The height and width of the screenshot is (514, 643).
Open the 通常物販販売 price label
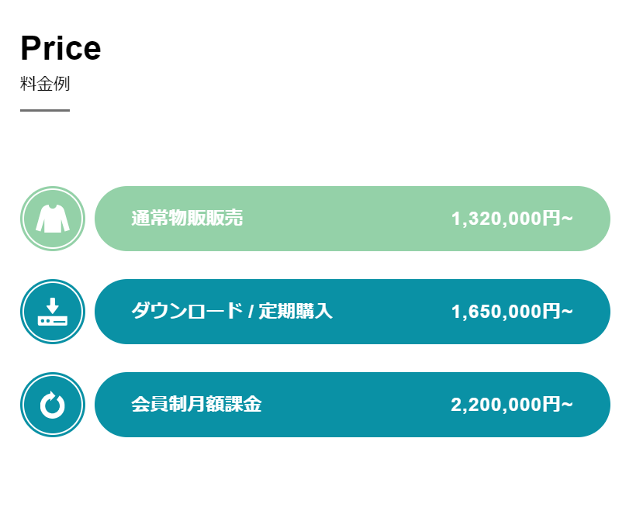187,218
